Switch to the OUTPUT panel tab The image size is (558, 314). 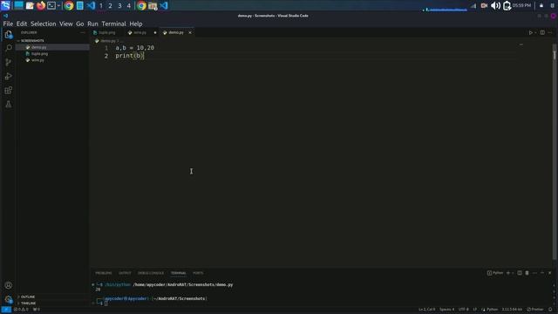125,273
